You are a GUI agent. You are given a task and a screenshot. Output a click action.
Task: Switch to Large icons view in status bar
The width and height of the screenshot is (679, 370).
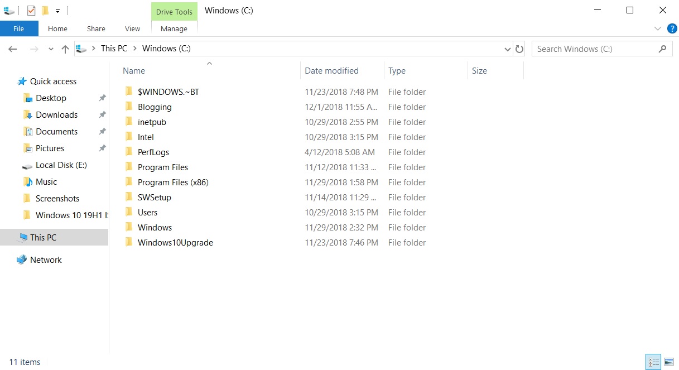pyautogui.click(x=668, y=362)
